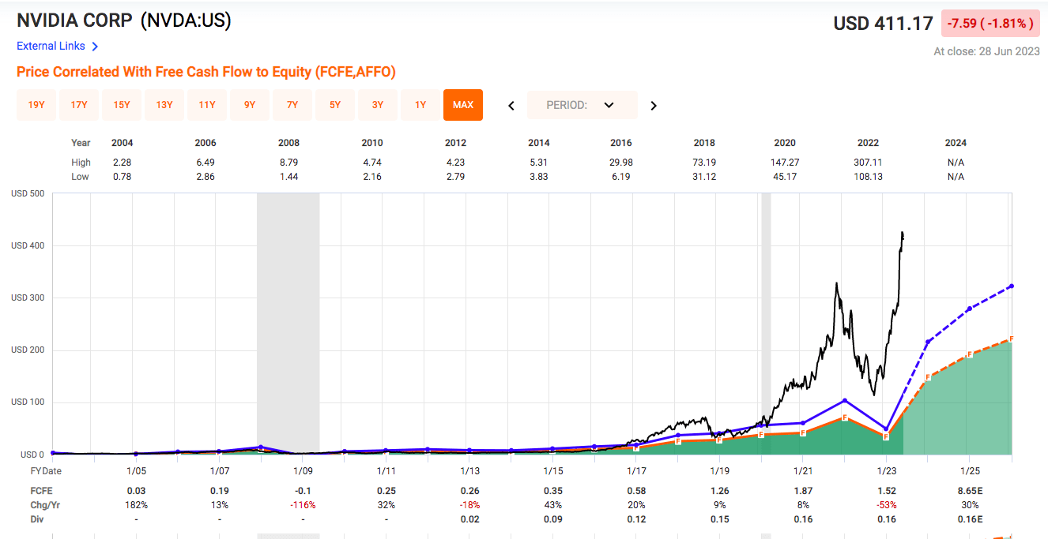Show the 13Y chart range
Screen dimensions: 1048x539
pyautogui.click(x=164, y=105)
